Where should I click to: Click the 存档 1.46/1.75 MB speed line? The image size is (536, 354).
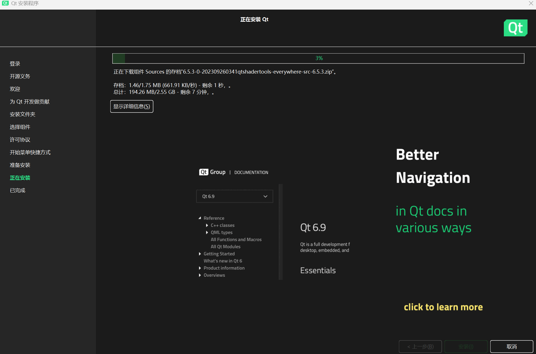(172, 85)
